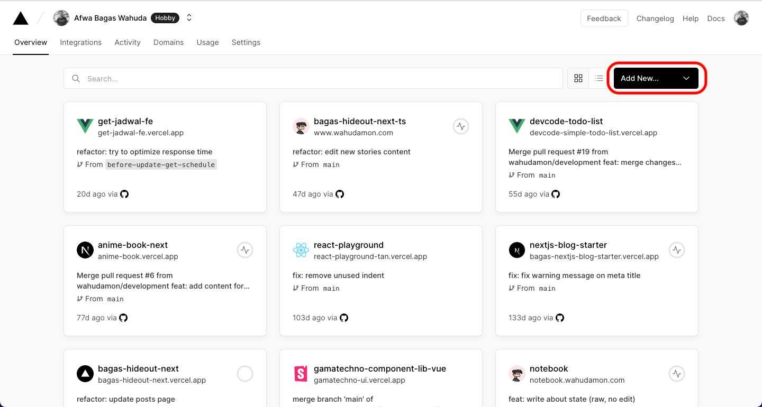Visit react-playground-tan.vercel.app domain
Viewport: 762px width, 407px height.
(x=370, y=256)
